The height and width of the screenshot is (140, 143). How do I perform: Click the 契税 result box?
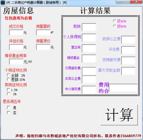(x=89, y=27)
